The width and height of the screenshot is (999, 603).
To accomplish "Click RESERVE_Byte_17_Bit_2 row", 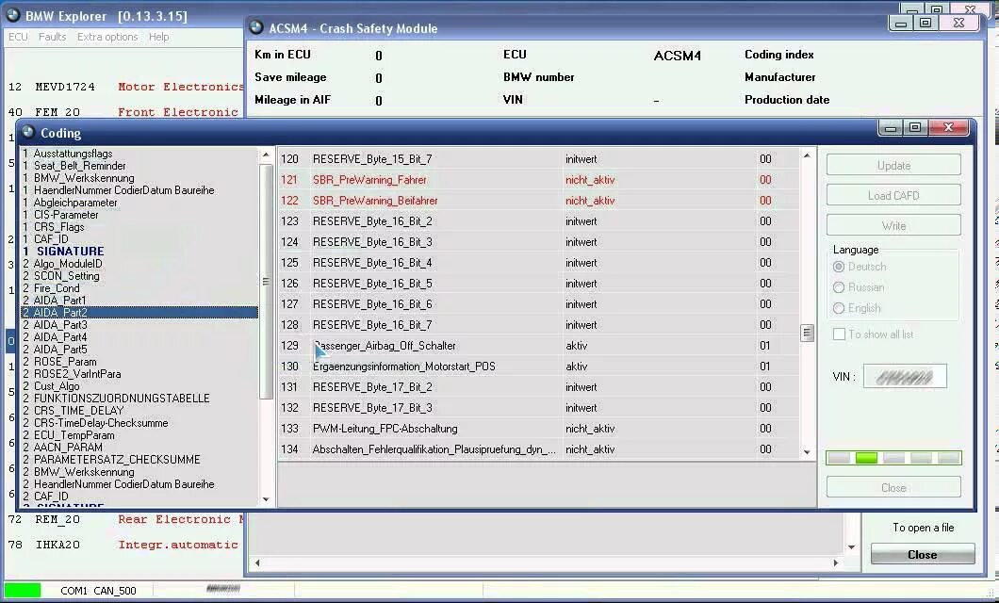I will [539, 387].
